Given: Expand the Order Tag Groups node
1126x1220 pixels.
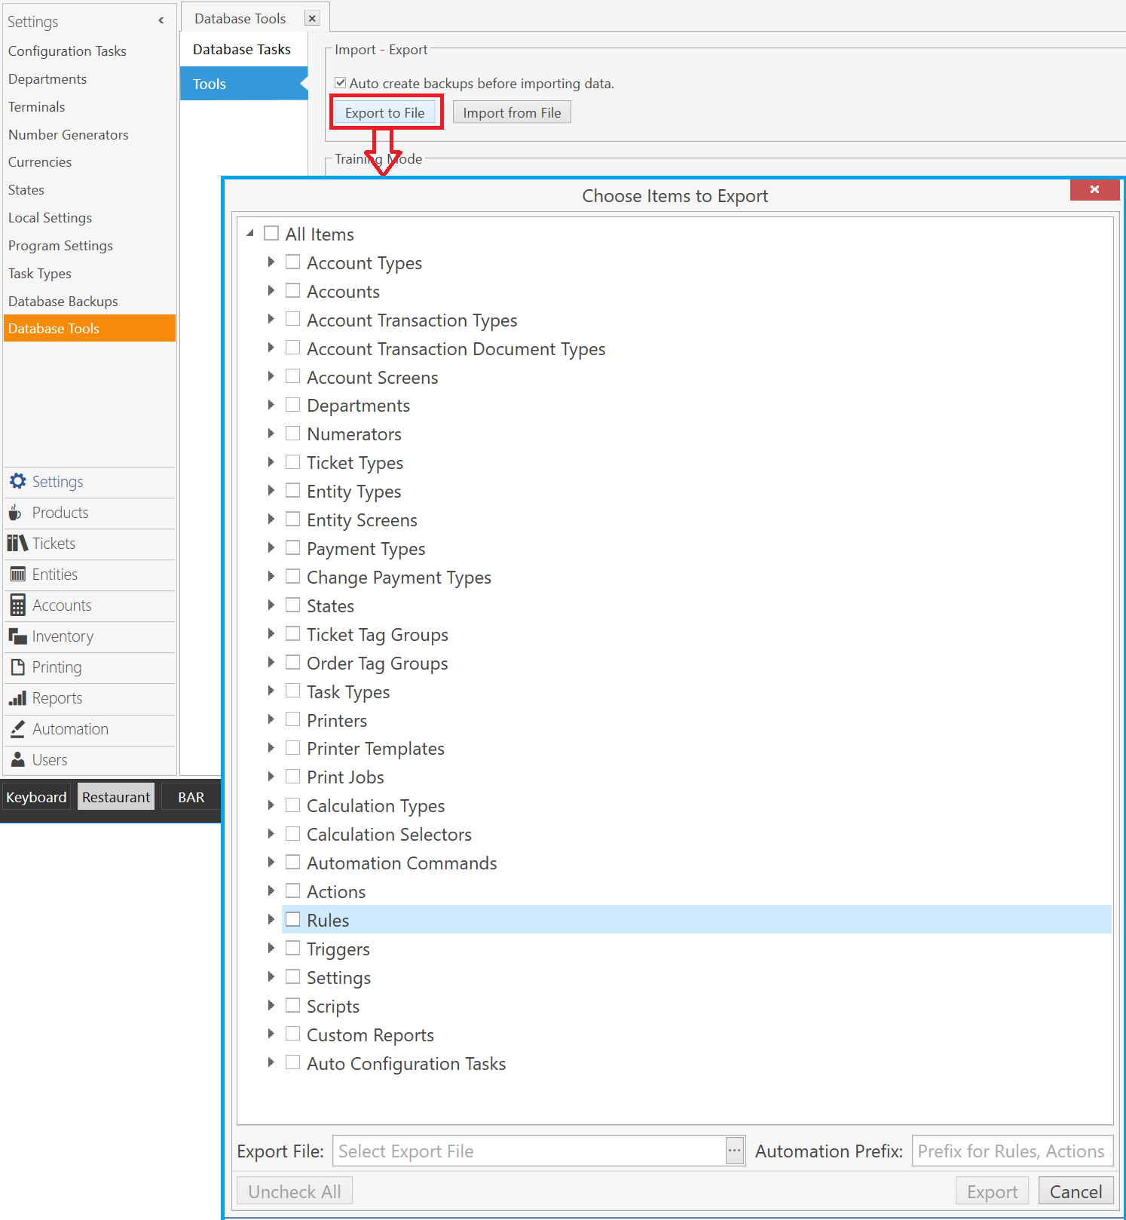Looking at the screenshot, I should pos(271,663).
